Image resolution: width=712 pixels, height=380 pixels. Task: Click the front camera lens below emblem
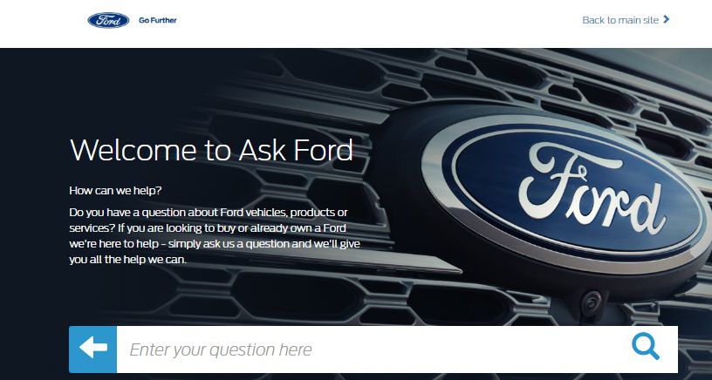pos(592,301)
